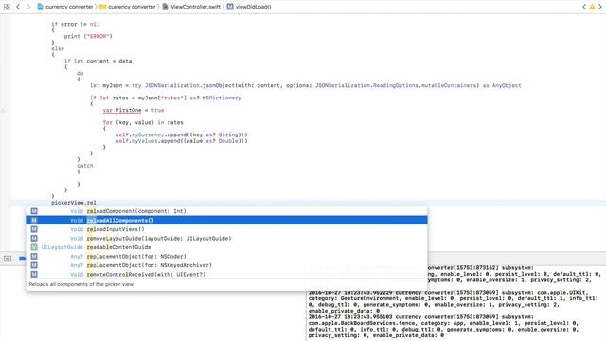The width and height of the screenshot is (606, 341).
Task: Select ViewController.swift in jump bar
Action: pyautogui.click(x=191, y=7)
